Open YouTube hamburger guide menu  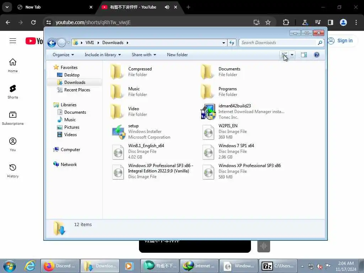click(13, 41)
